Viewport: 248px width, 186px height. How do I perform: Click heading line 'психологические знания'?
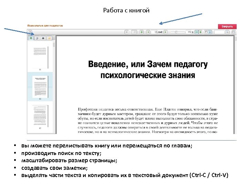148,75
